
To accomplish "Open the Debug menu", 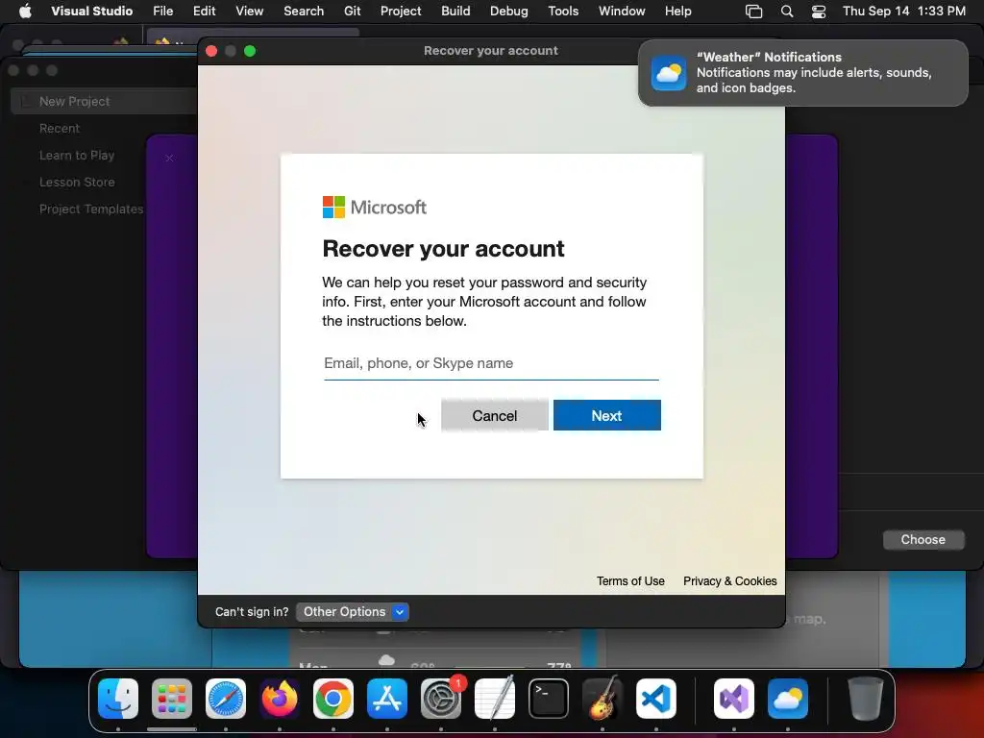I will point(509,11).
